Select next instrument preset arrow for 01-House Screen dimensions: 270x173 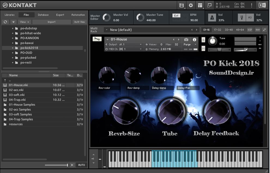(x=178, y=40)
